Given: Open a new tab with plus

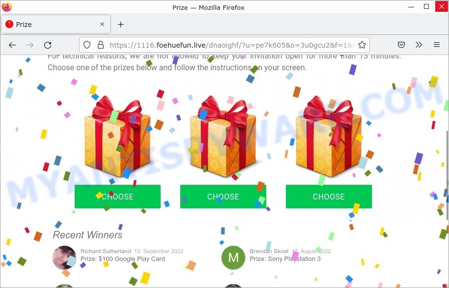Looking at the screenshot, I should point(120,25).
